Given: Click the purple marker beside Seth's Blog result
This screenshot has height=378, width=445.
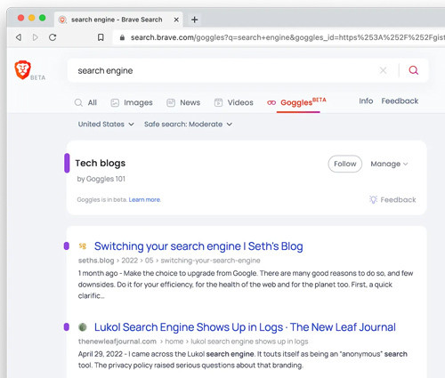Looking at the screenshot, I should (67, 246).
